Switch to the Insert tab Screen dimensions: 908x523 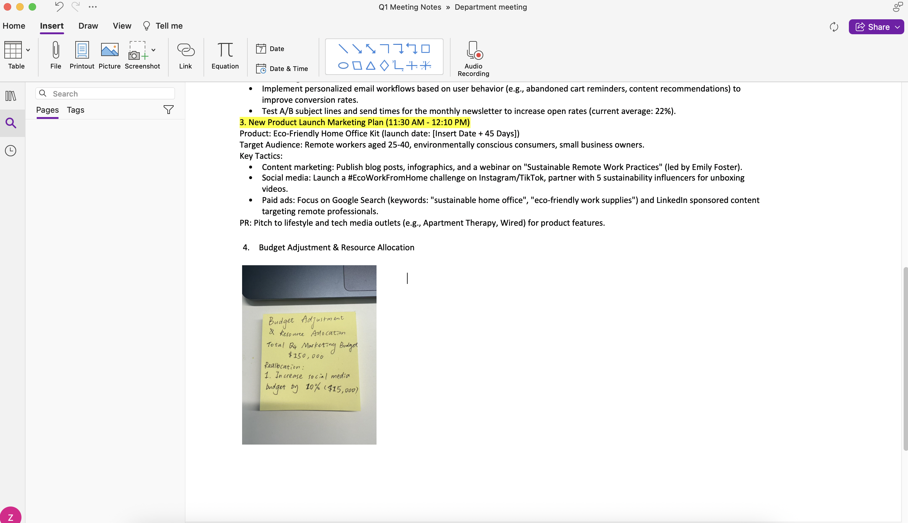52,26
